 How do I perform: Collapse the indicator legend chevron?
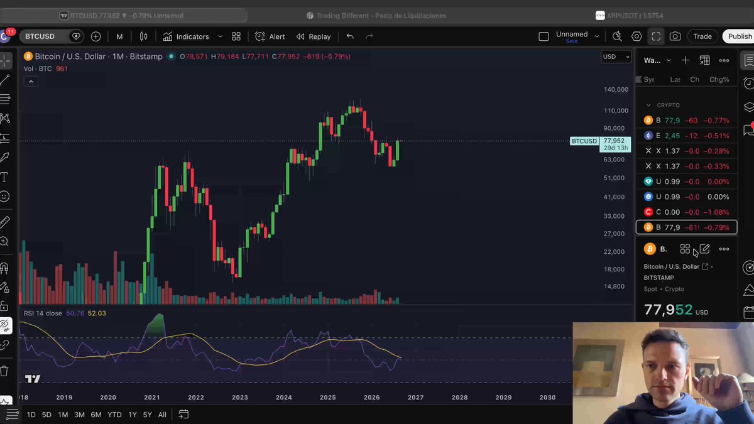tap(30, 82)
